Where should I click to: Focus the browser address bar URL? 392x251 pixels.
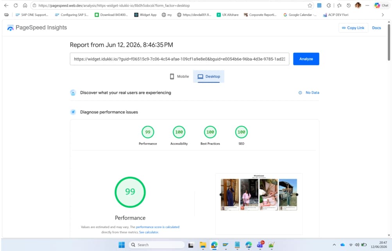point(114,5)
